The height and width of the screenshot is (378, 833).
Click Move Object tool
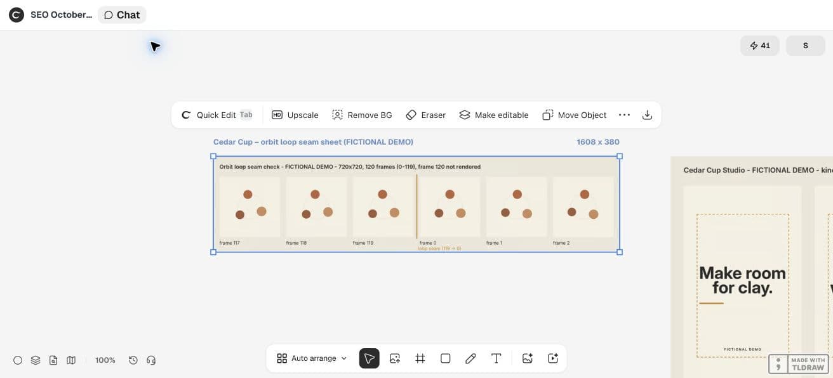pos(575,115)
